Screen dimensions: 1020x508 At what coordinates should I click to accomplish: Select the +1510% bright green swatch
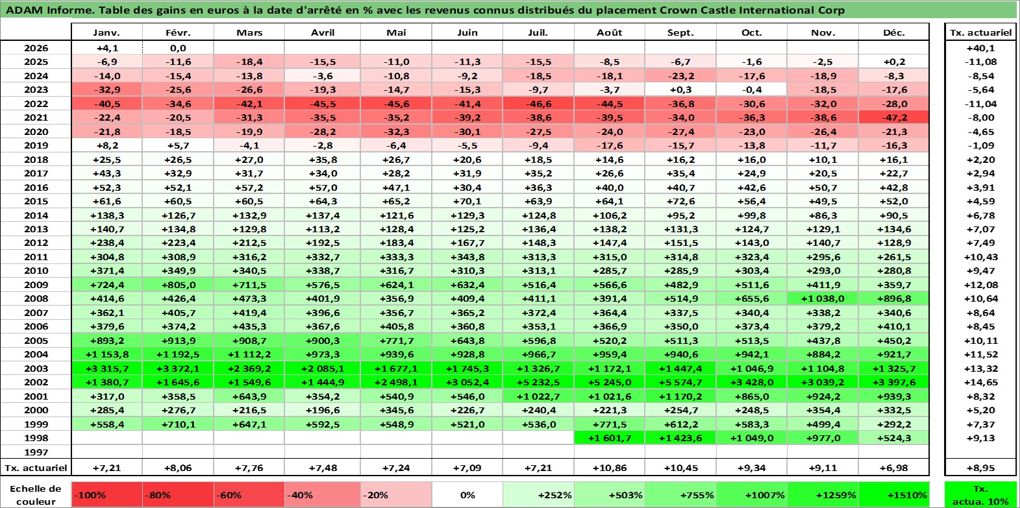(x=894, y=495)
